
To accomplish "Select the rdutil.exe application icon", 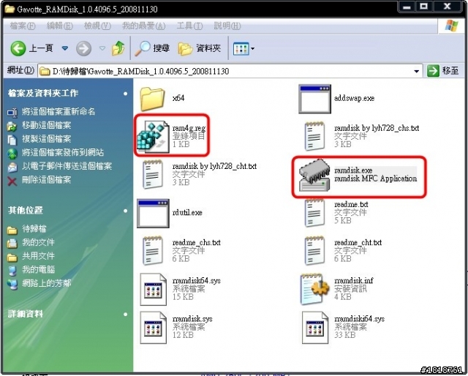I will point(153,213).
